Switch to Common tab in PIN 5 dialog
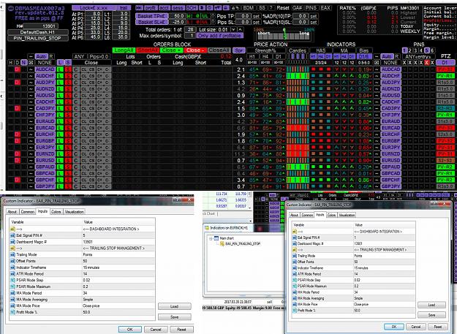Viewport: 457px width, 334px height. click(27, 212)
